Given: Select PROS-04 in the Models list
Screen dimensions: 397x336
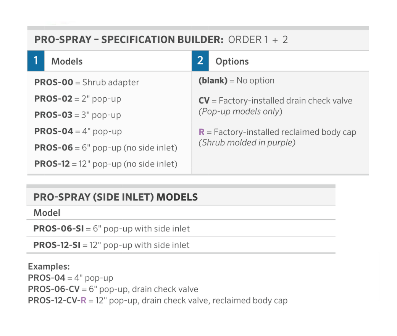Looking at the screenshot, I should tap(78, 131).
